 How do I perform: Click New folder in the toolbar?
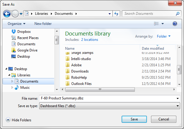(43, 24)
